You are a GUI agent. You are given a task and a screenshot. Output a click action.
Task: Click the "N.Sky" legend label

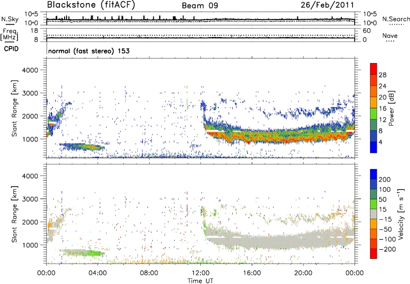click(x=10, y=19)
